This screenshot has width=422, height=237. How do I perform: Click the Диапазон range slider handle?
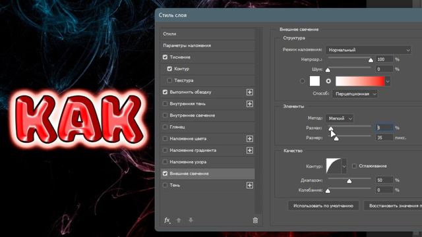(349, 181)
